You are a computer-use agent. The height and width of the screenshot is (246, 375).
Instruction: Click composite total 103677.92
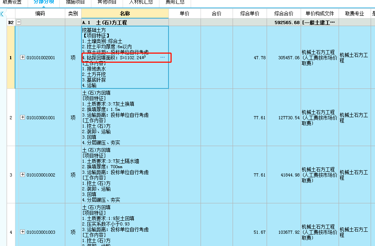point(289,232)
